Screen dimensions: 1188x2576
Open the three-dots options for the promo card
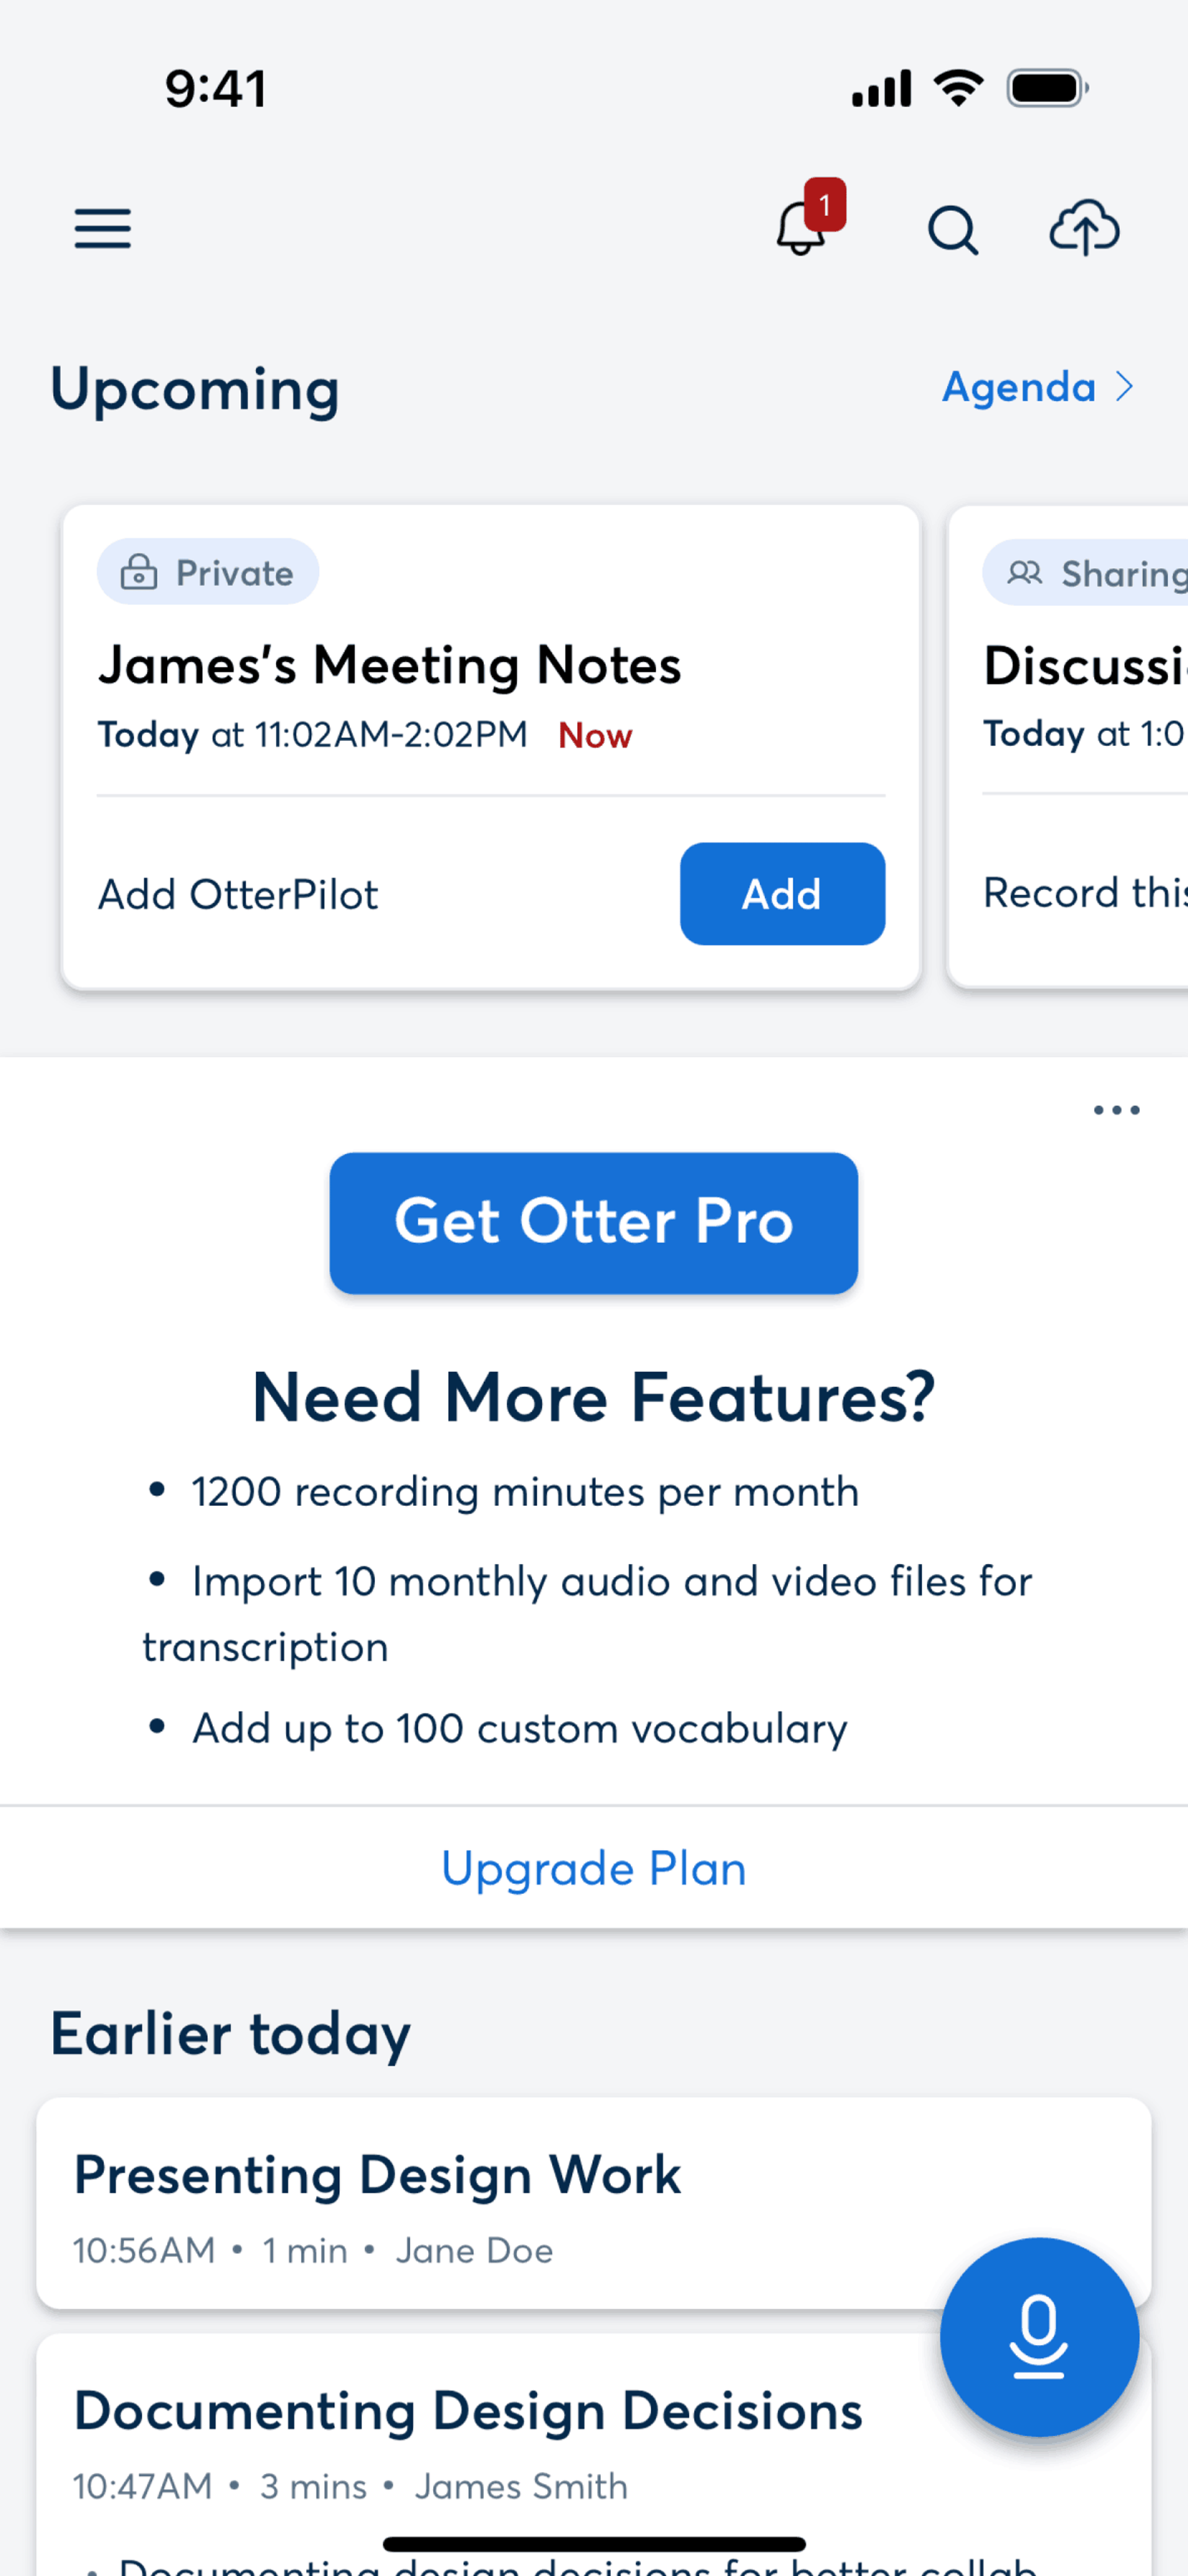tap(1116, 1110)
